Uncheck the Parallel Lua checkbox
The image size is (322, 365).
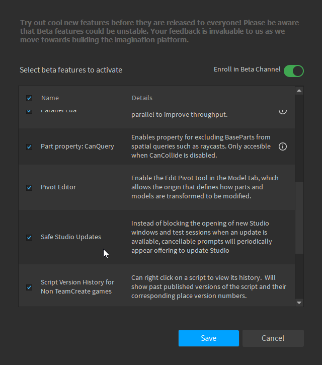tap(29, 110)
